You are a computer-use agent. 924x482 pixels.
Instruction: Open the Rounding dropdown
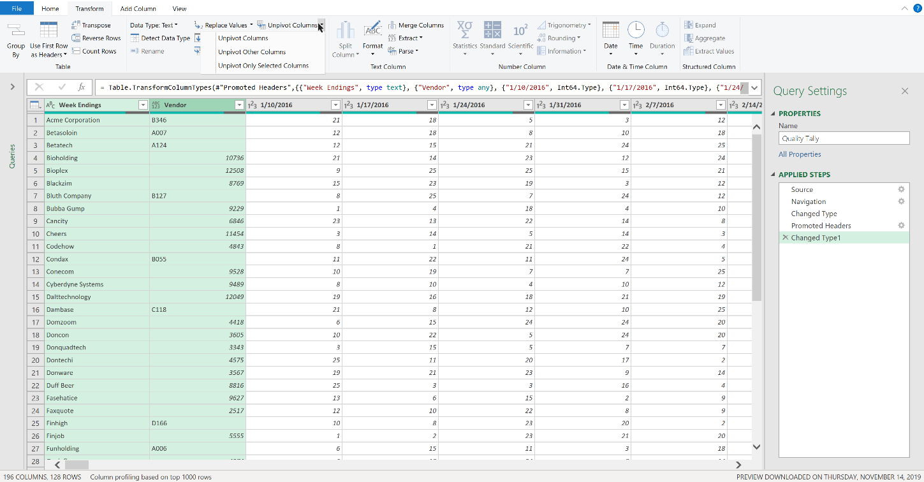pyautogui.click(x=559, y=38)
